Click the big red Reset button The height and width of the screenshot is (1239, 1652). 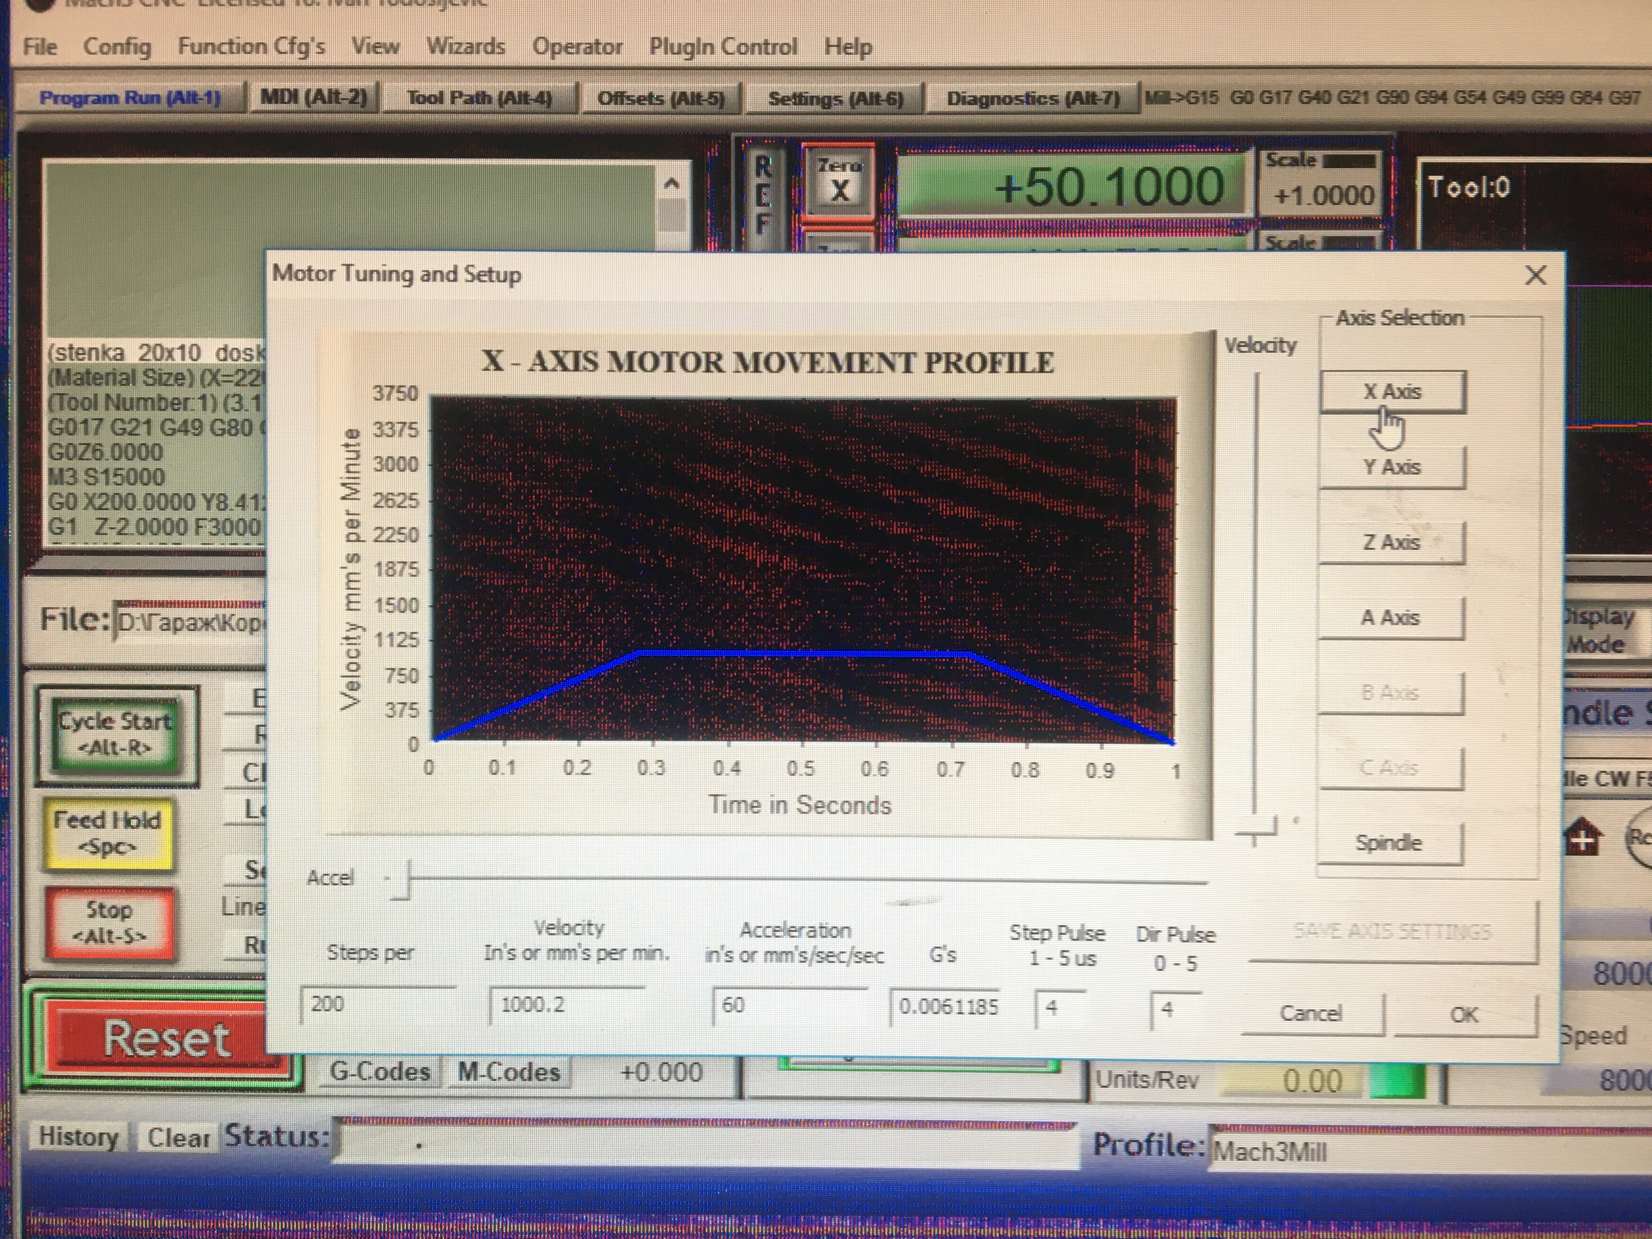click(x=165, y=1039)
